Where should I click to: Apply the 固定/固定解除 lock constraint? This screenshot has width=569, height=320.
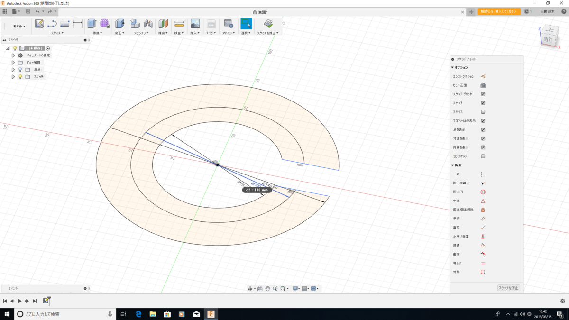[483, 210]
